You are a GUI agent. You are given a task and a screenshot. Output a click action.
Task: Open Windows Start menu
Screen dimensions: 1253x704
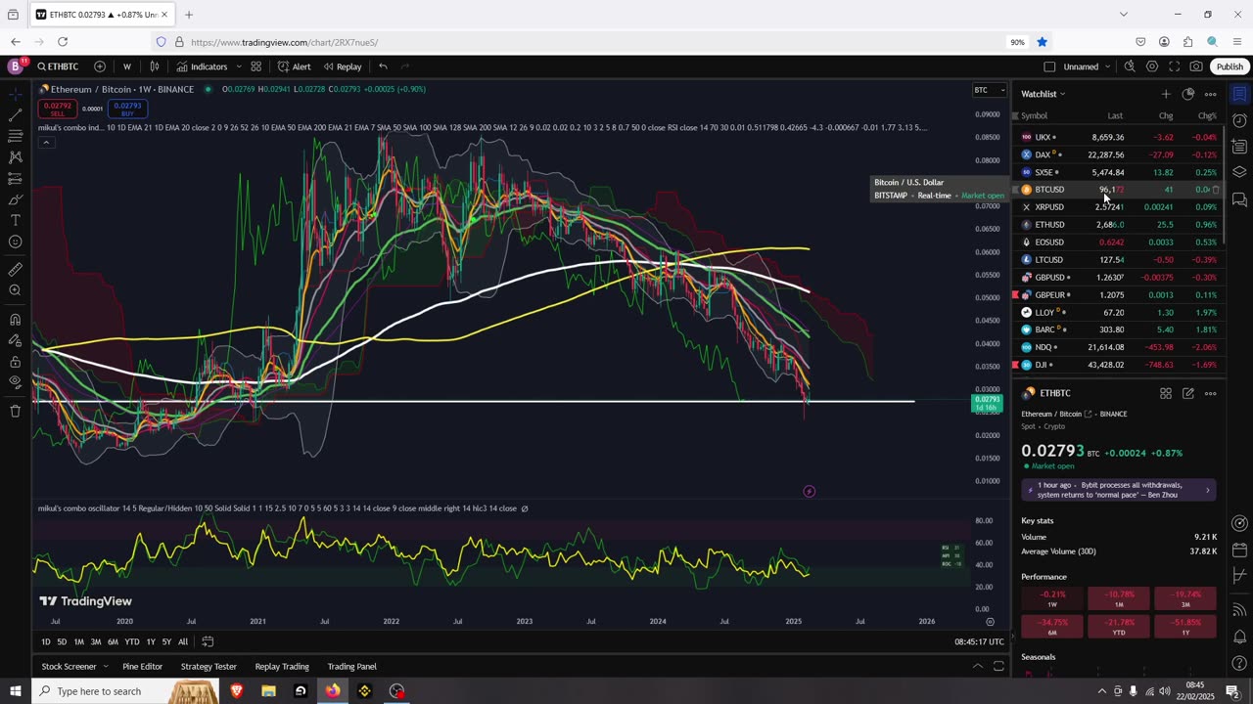pyautogui.click(x=14, y=691)
